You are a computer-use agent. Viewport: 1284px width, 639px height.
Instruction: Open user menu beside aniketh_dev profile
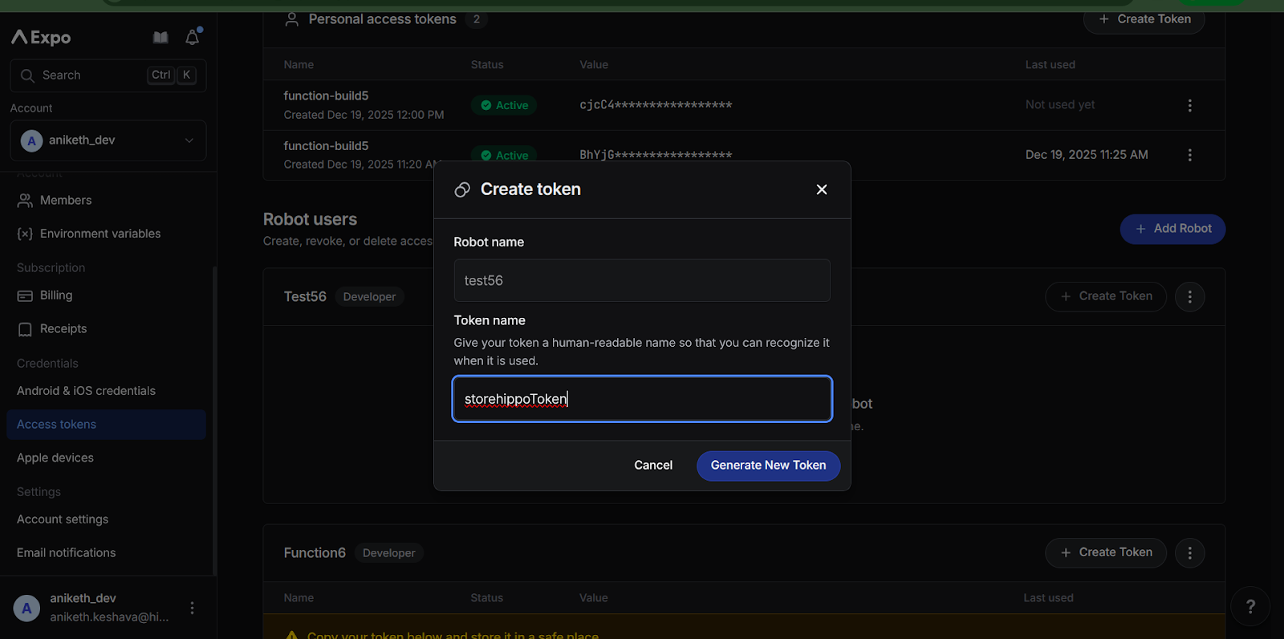pyautogui.click(x=192, y=608)
